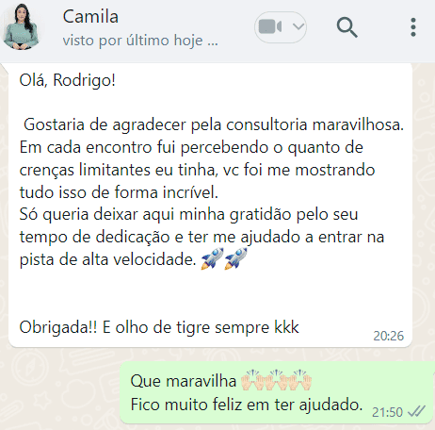
Task: Click the last raised hands emoji
Action: tap(300, 380)
